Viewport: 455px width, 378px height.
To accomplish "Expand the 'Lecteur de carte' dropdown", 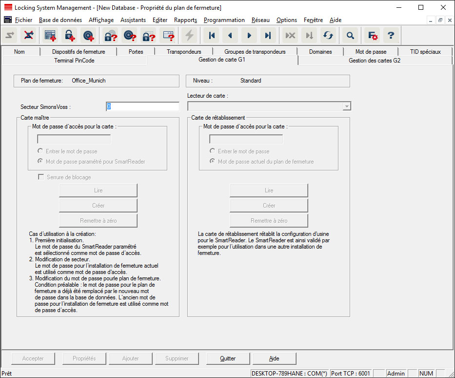I will click(x=346, y=106).
